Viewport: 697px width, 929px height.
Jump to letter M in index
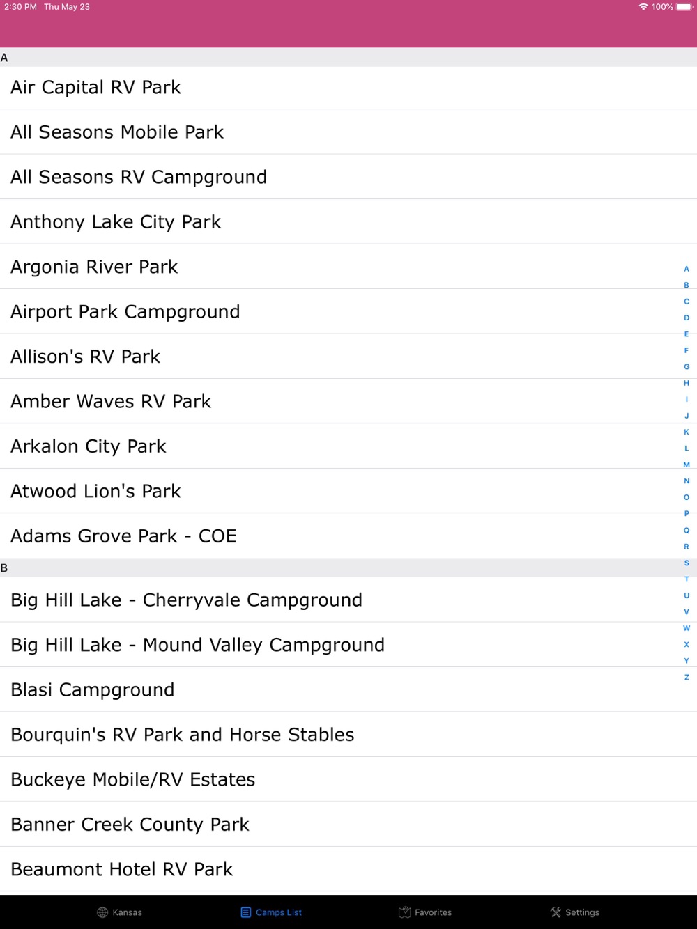pos(687,464)
